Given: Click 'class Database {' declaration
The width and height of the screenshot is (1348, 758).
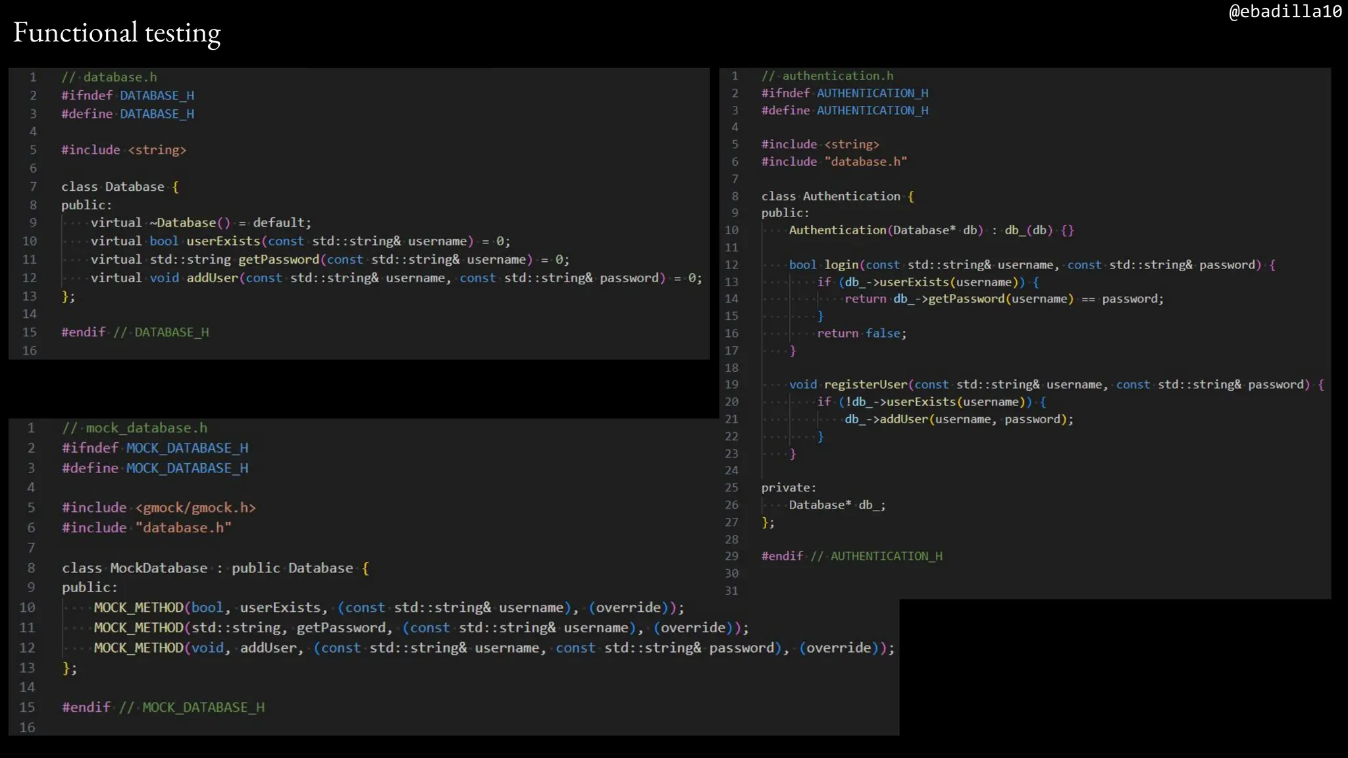Looking at the screenshot, I should tap(120, 187).
